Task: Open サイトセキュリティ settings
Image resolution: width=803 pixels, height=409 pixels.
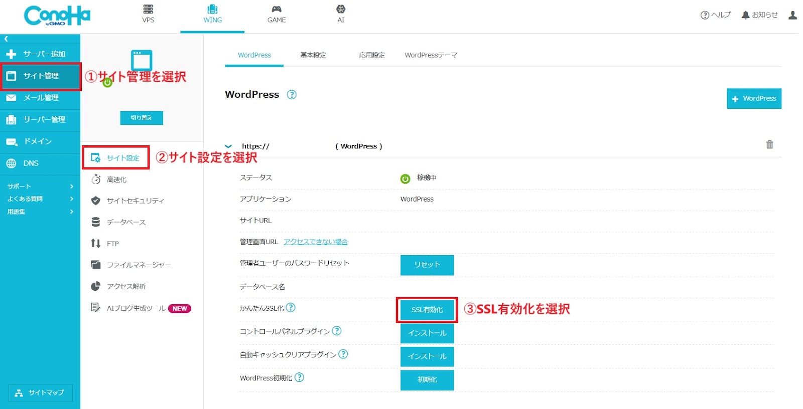Action: click(x=127, y=200)
